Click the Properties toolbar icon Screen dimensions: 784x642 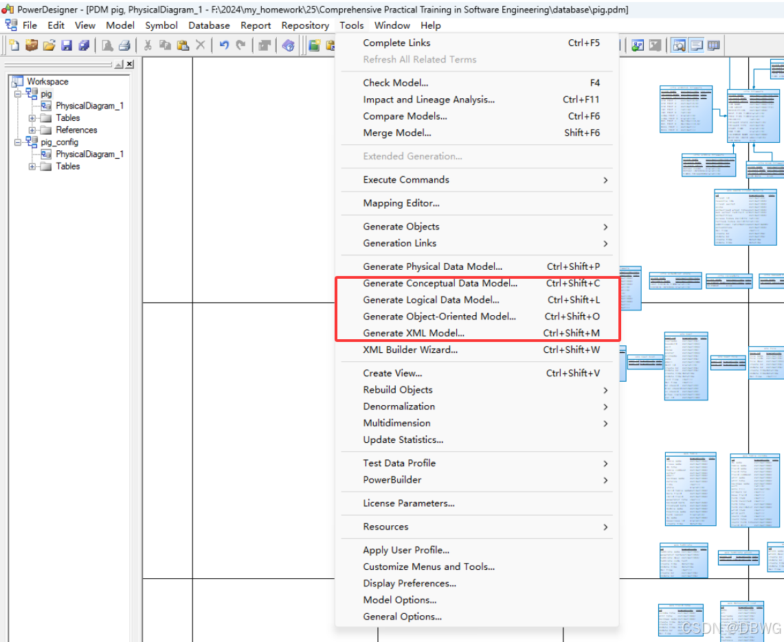coord(265,45)
